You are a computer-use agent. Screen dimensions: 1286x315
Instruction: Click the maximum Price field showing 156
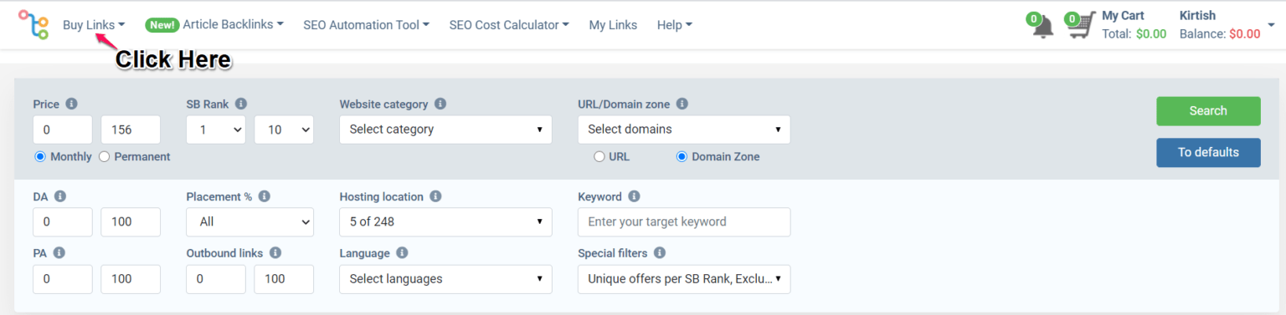point(131,130)
